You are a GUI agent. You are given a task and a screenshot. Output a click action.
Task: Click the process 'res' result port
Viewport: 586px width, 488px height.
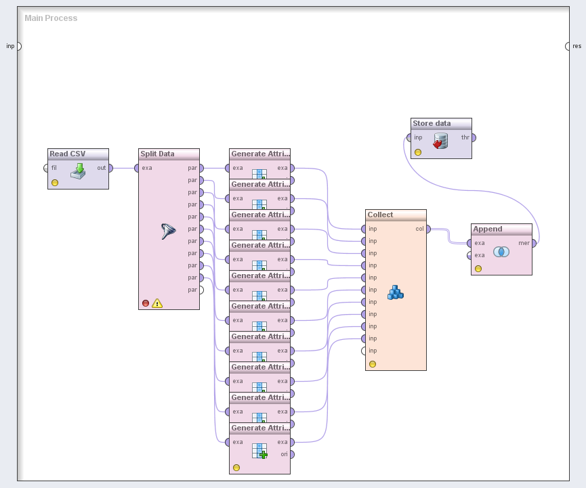pos(568,46)
